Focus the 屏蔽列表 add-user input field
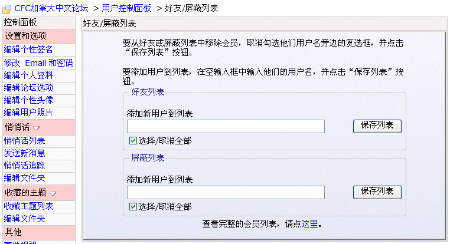The image size is (450, 244). [x=226, y=192]
